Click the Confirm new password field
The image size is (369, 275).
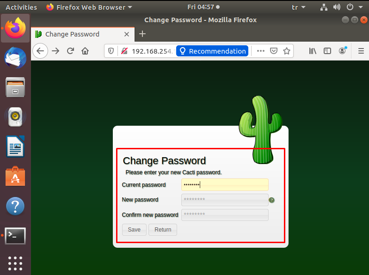click(x=225, y=215)
